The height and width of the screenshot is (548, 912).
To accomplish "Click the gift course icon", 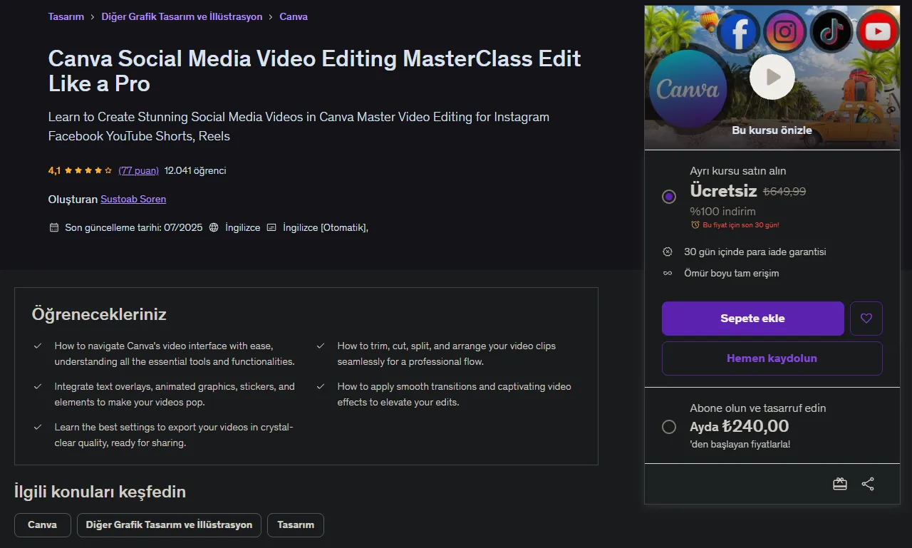I will (x=840, y=484).
